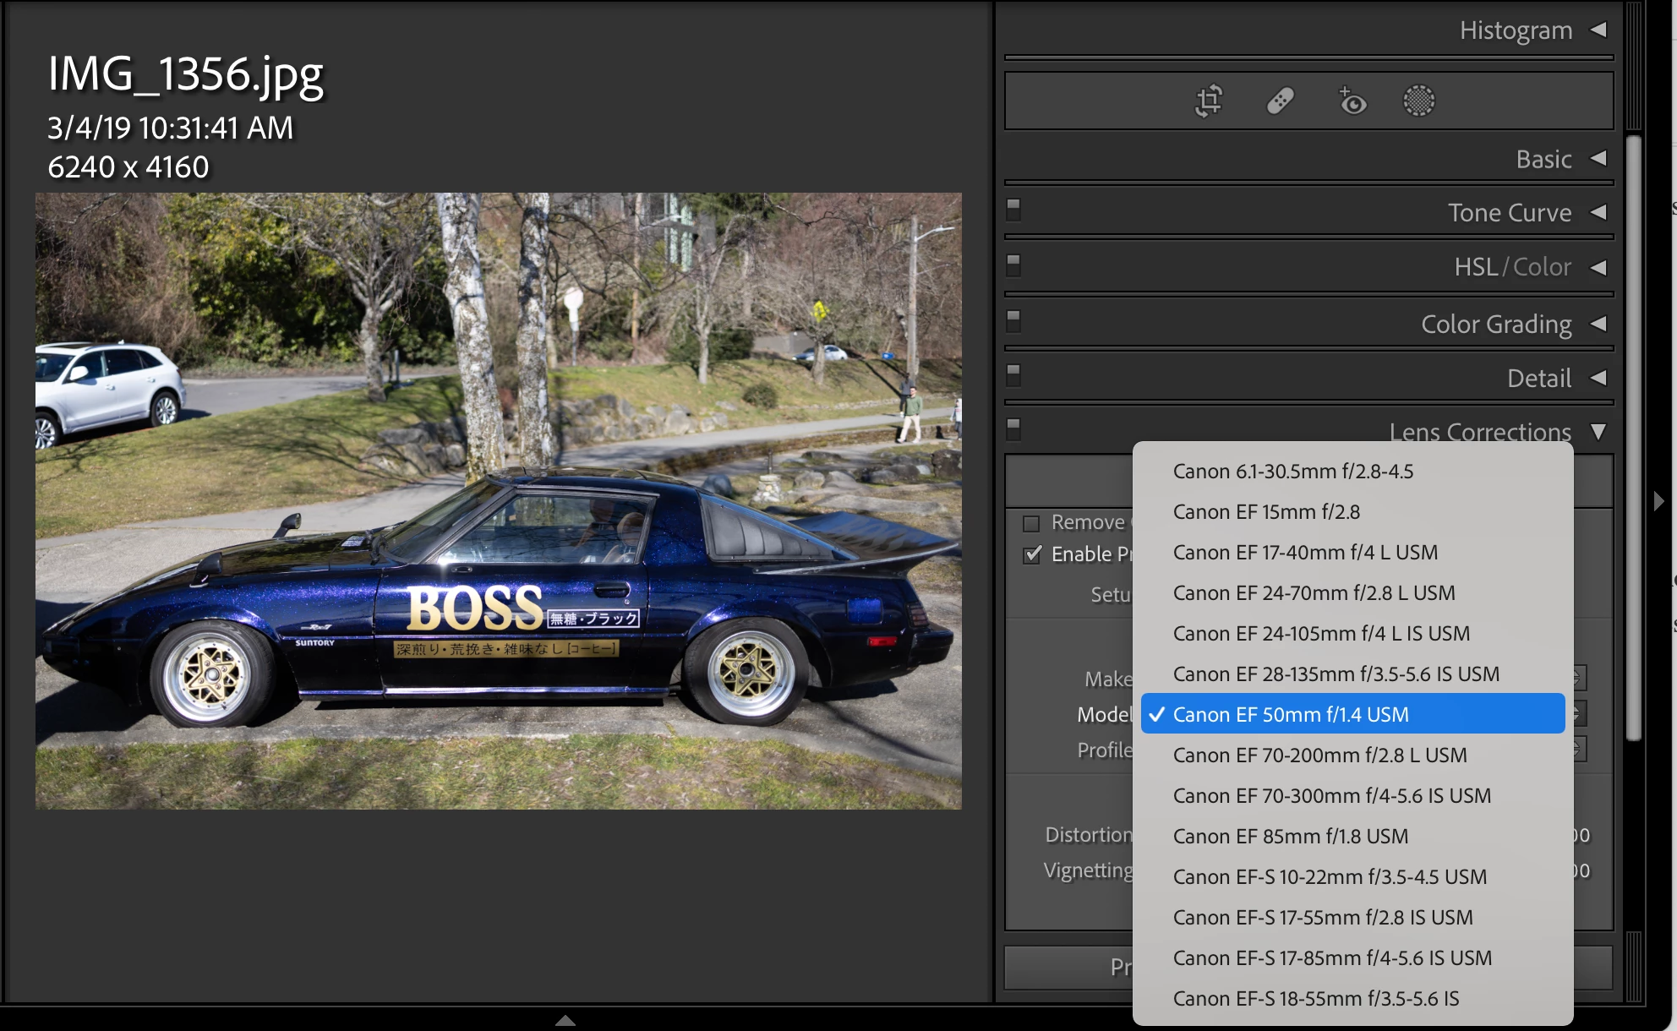
Task: Toggle the Tone Curve panel switch
Action: click(x=1013, y=208)
